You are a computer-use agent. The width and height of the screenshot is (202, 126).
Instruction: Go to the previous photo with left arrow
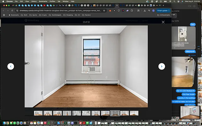[11, 66]
